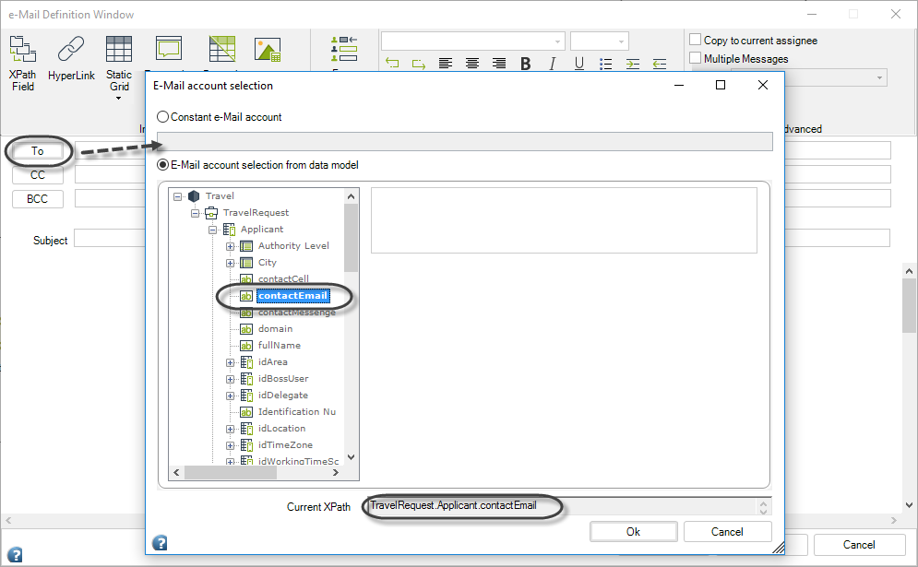Expand the idLocation node
The image size is (918, 567).
pos(230,429)
